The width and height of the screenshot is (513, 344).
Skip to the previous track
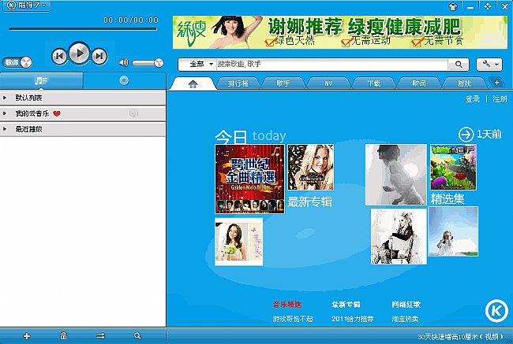pyautogui.click(x=59, y=56)
